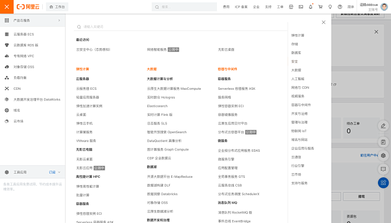Click the 提现 button in background page
This screenshot has height=223, width=391.
(x=361, y=197)
